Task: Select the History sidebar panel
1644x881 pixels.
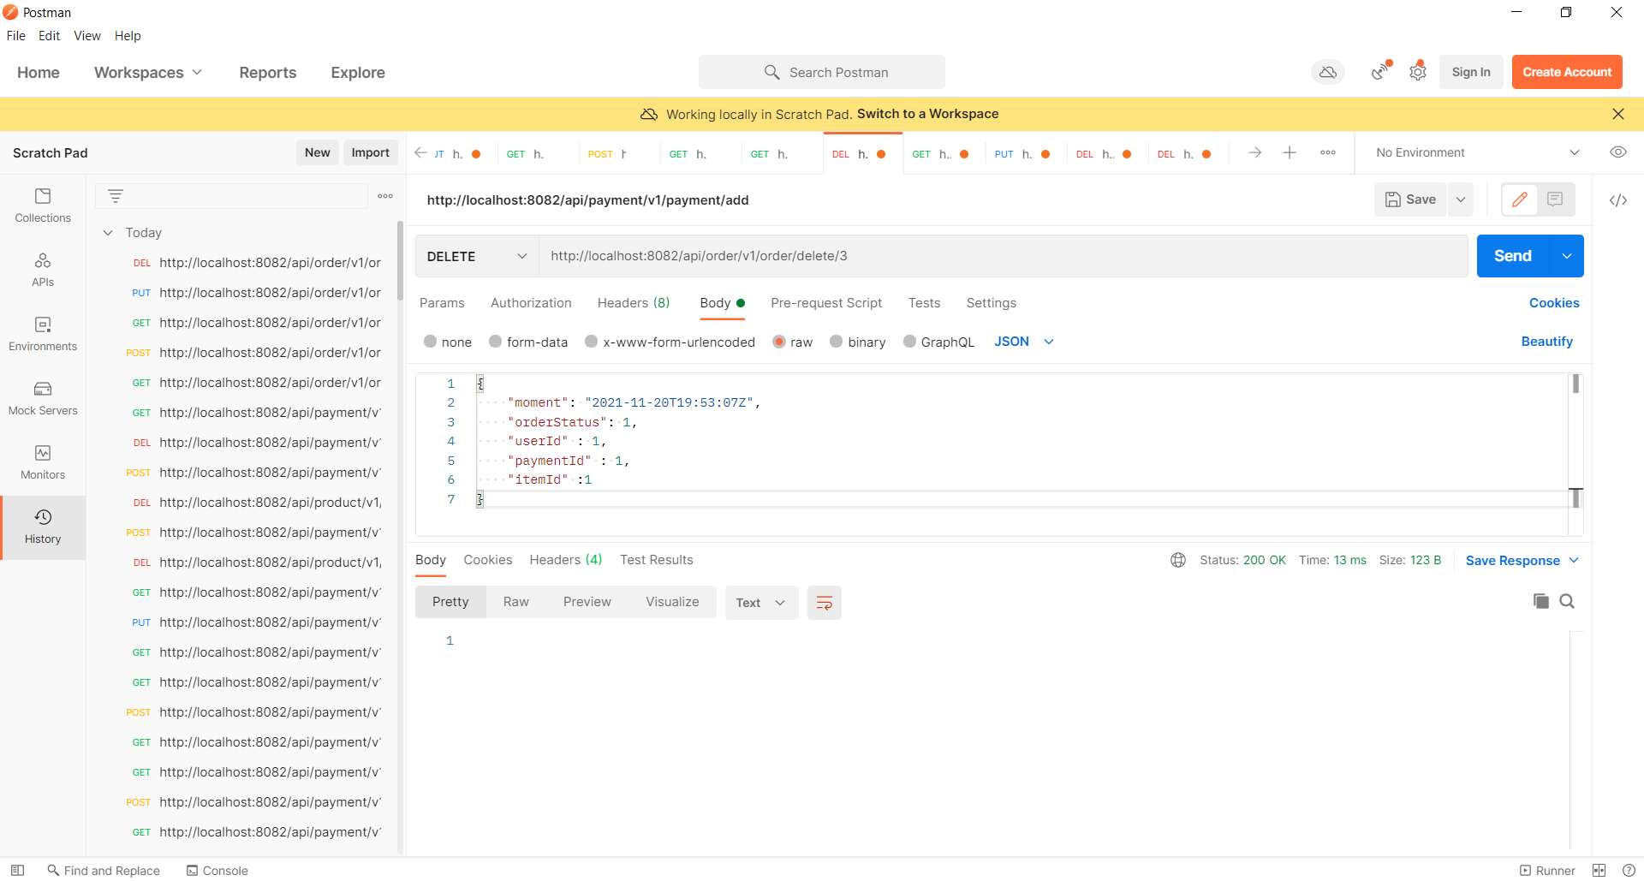Action: pyautogui.click(x=43, y=527)
